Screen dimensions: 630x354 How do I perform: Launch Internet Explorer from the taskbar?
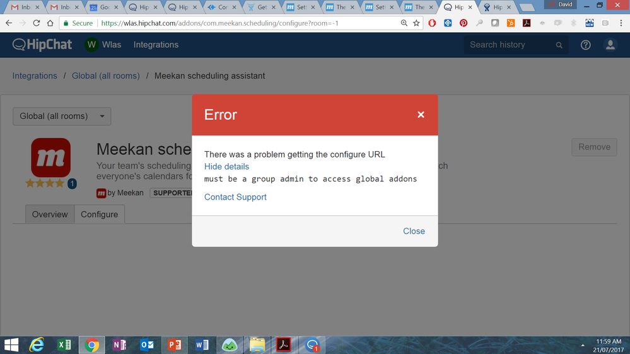tap(37, 345)
